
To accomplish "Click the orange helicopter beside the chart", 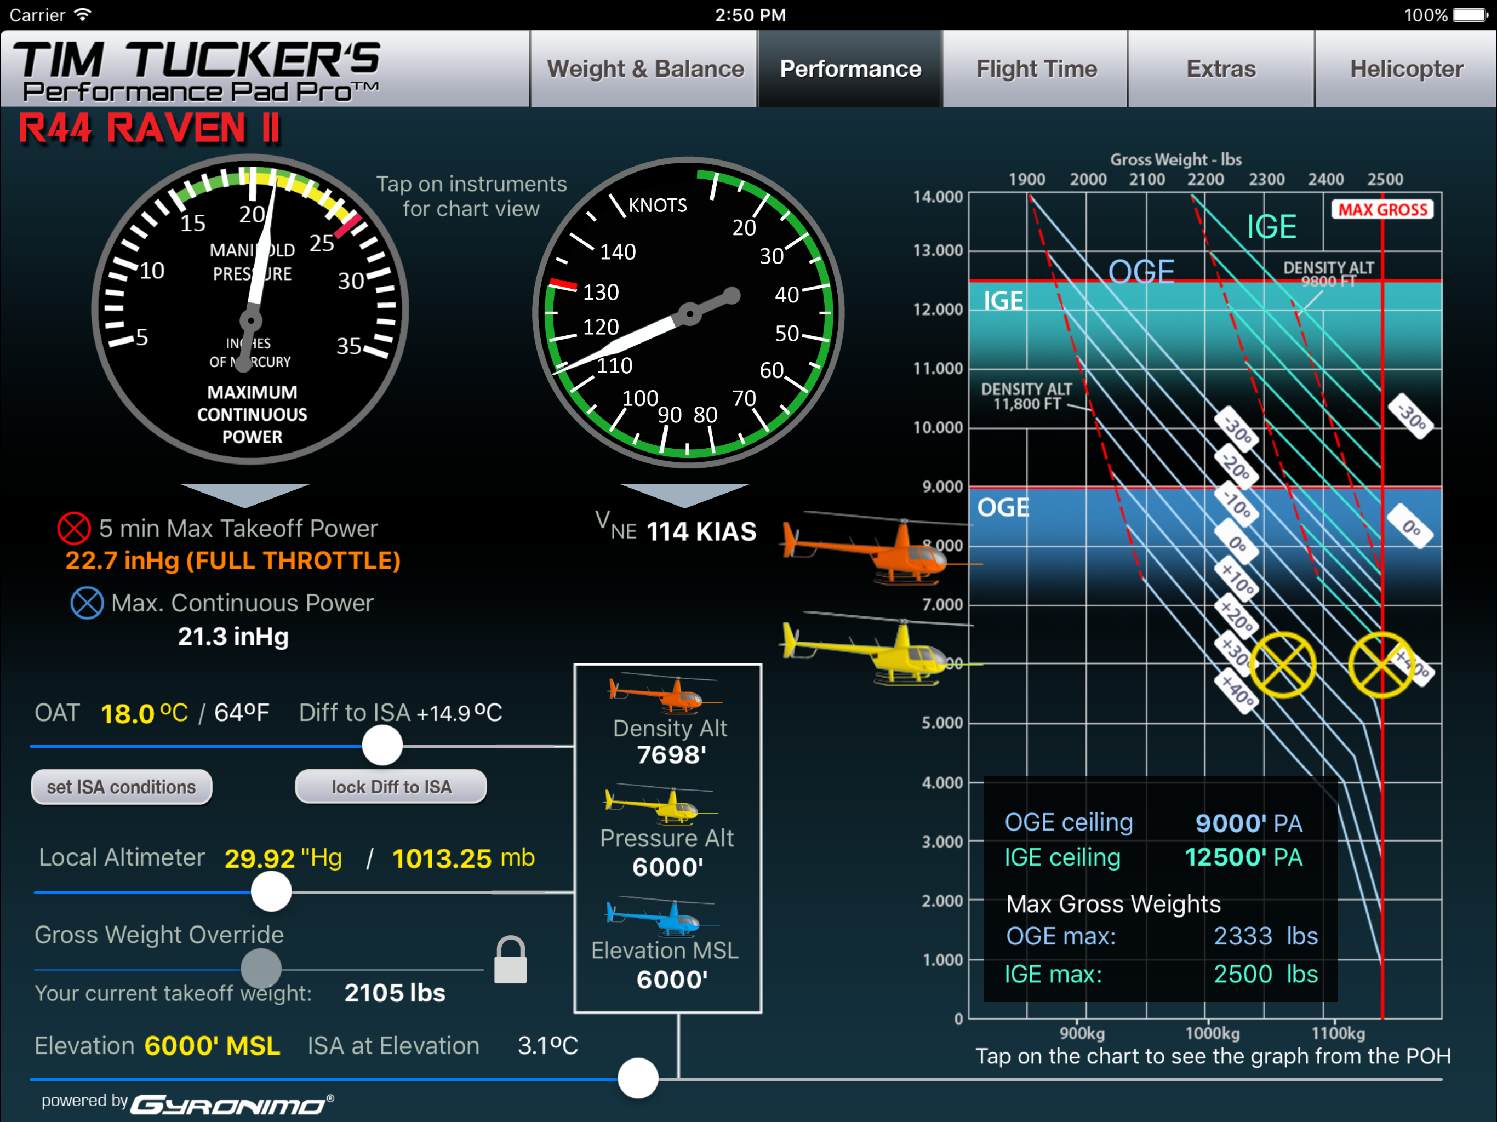I will (x=880, y=549).
